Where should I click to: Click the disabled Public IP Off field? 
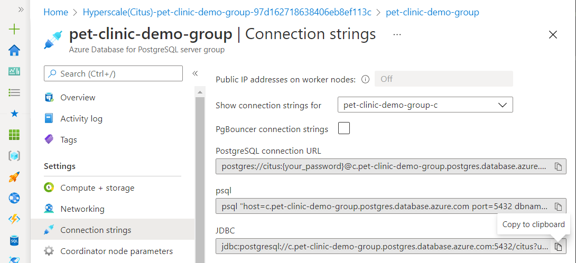(x=444, y=79)
